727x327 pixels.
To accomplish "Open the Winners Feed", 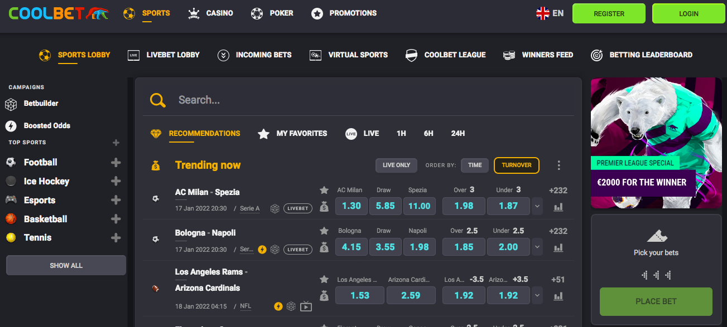I will (538, 55).
